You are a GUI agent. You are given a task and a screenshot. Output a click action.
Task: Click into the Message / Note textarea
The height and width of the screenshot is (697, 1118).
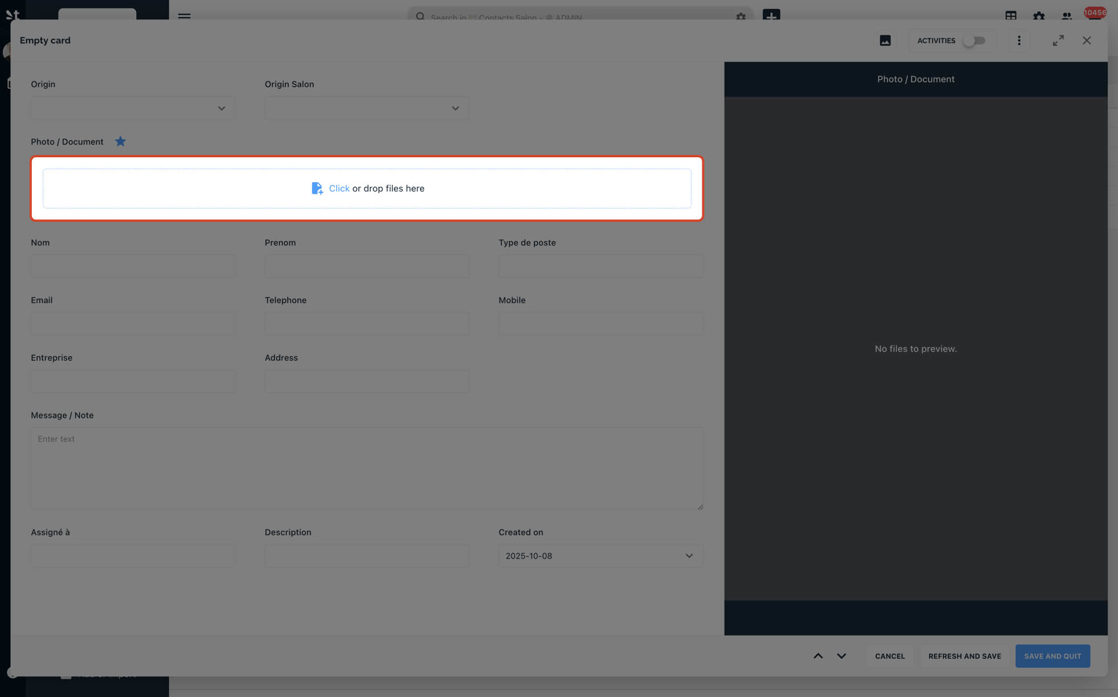(x=367, y=467)
